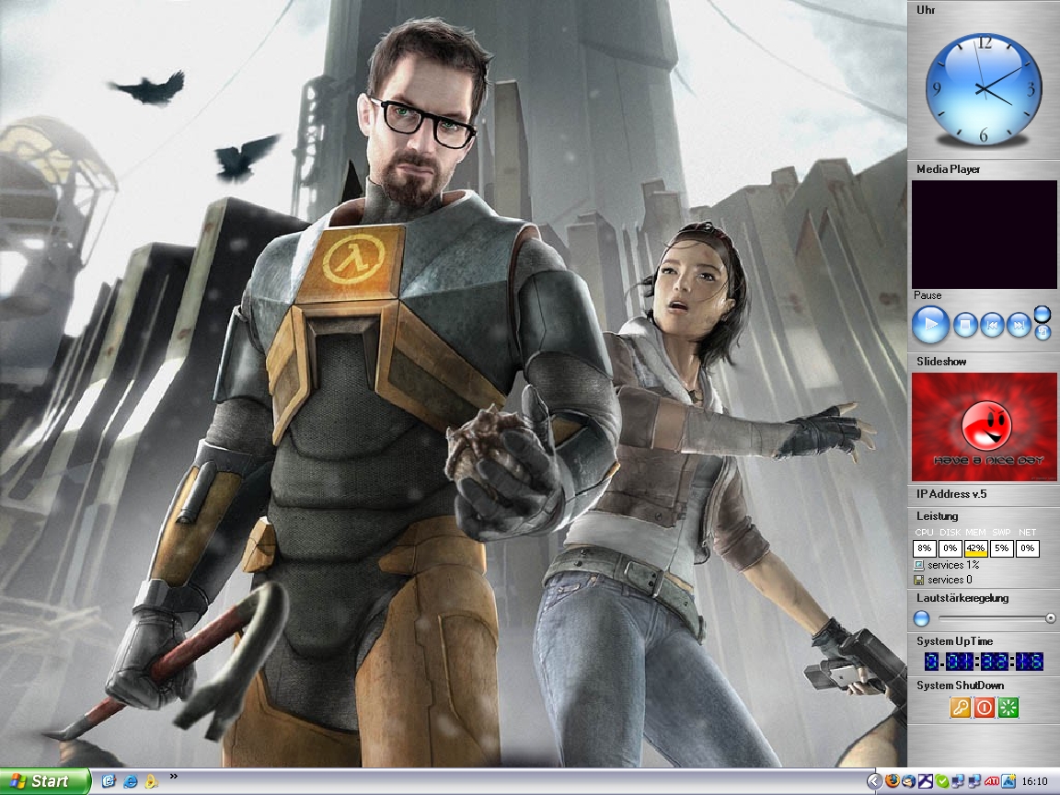
Task: Click the System UpTime panel title
Action: (x=954, y=641)
